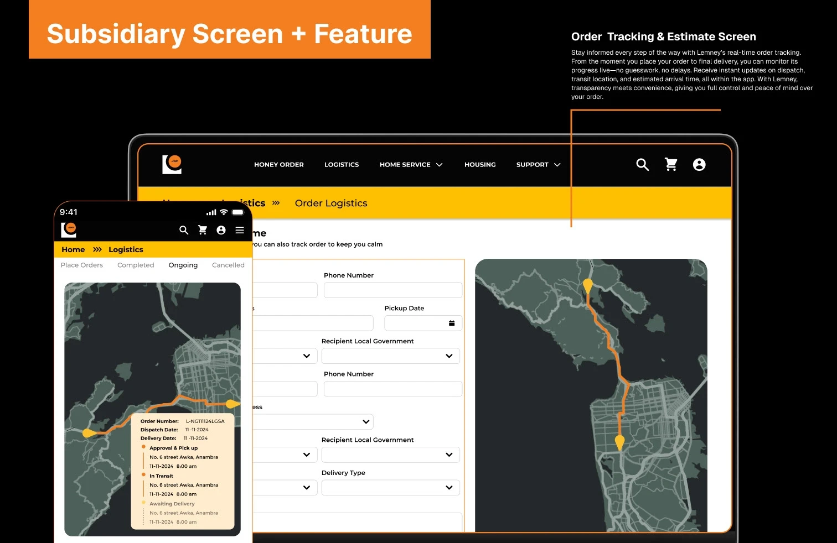Expand the HOME SERVICE dropdown menu
This screenshot has height=543, width=837.
[411, 165]
